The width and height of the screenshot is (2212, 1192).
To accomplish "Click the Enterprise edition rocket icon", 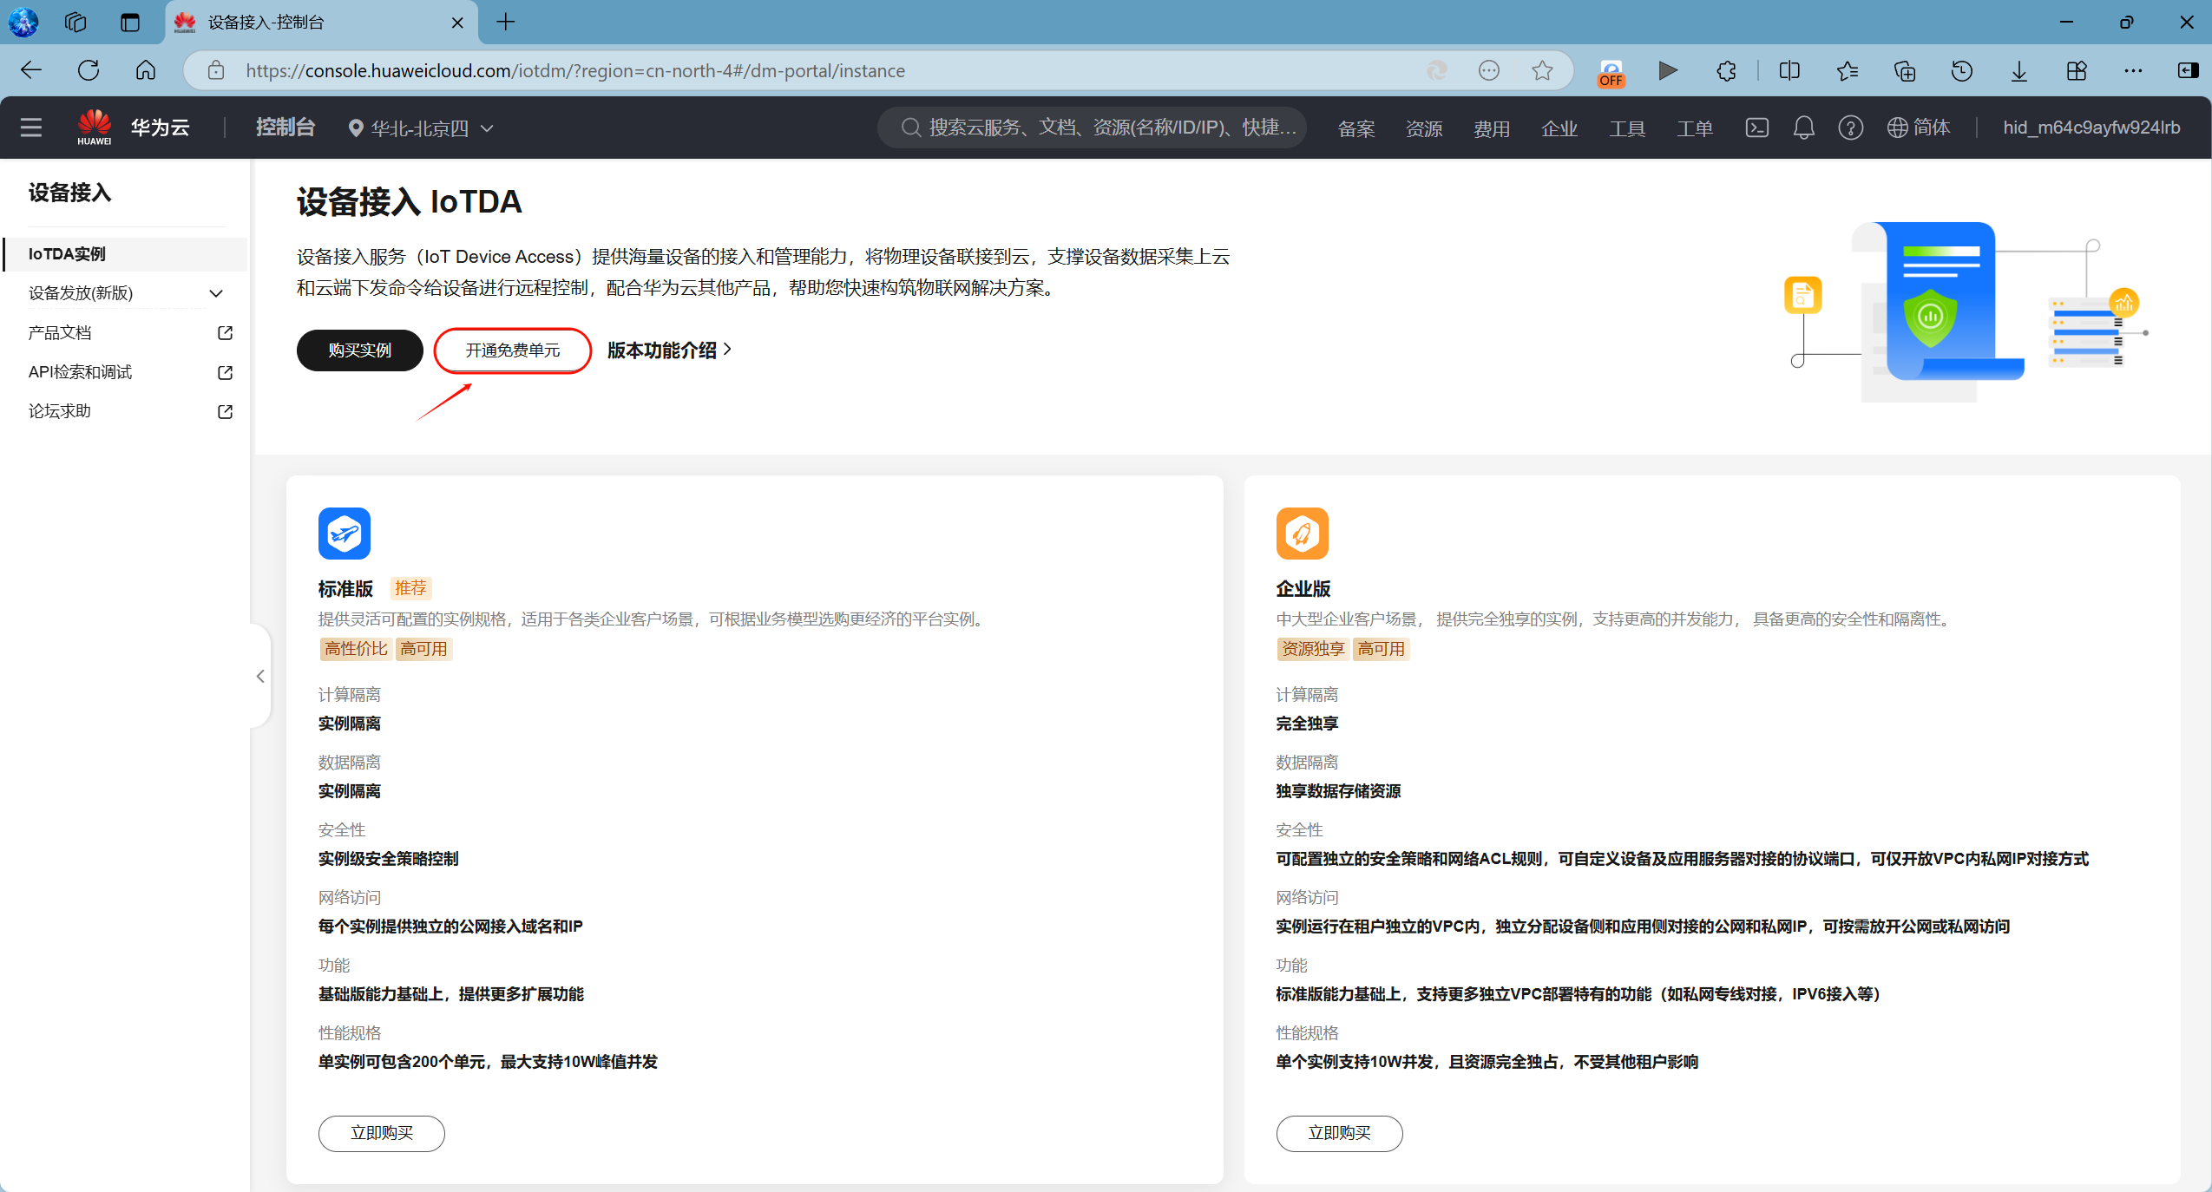I will click(1302, 533).
